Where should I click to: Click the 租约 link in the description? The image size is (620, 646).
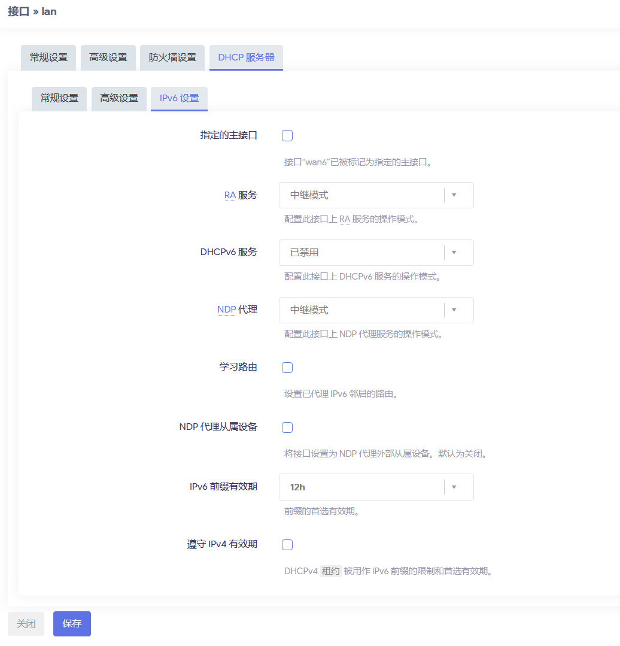(x=330, y=571)
